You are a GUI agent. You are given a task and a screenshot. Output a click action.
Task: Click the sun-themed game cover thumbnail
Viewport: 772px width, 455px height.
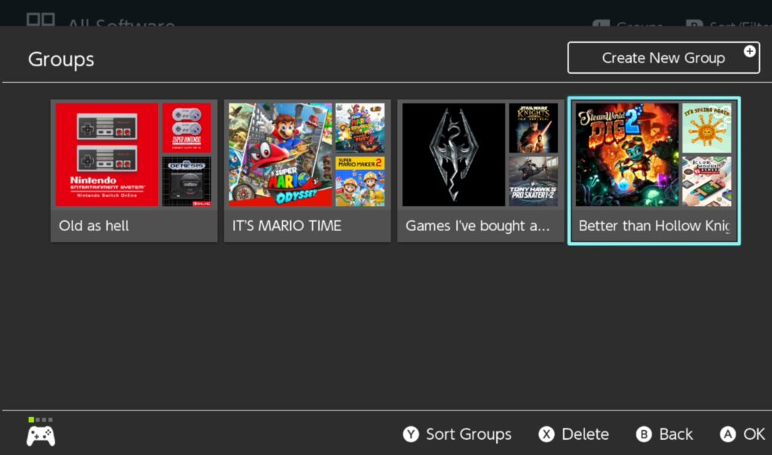click(x=706, y=128)
